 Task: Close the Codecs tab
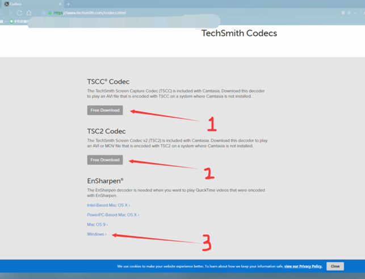(x=60, y=4)
